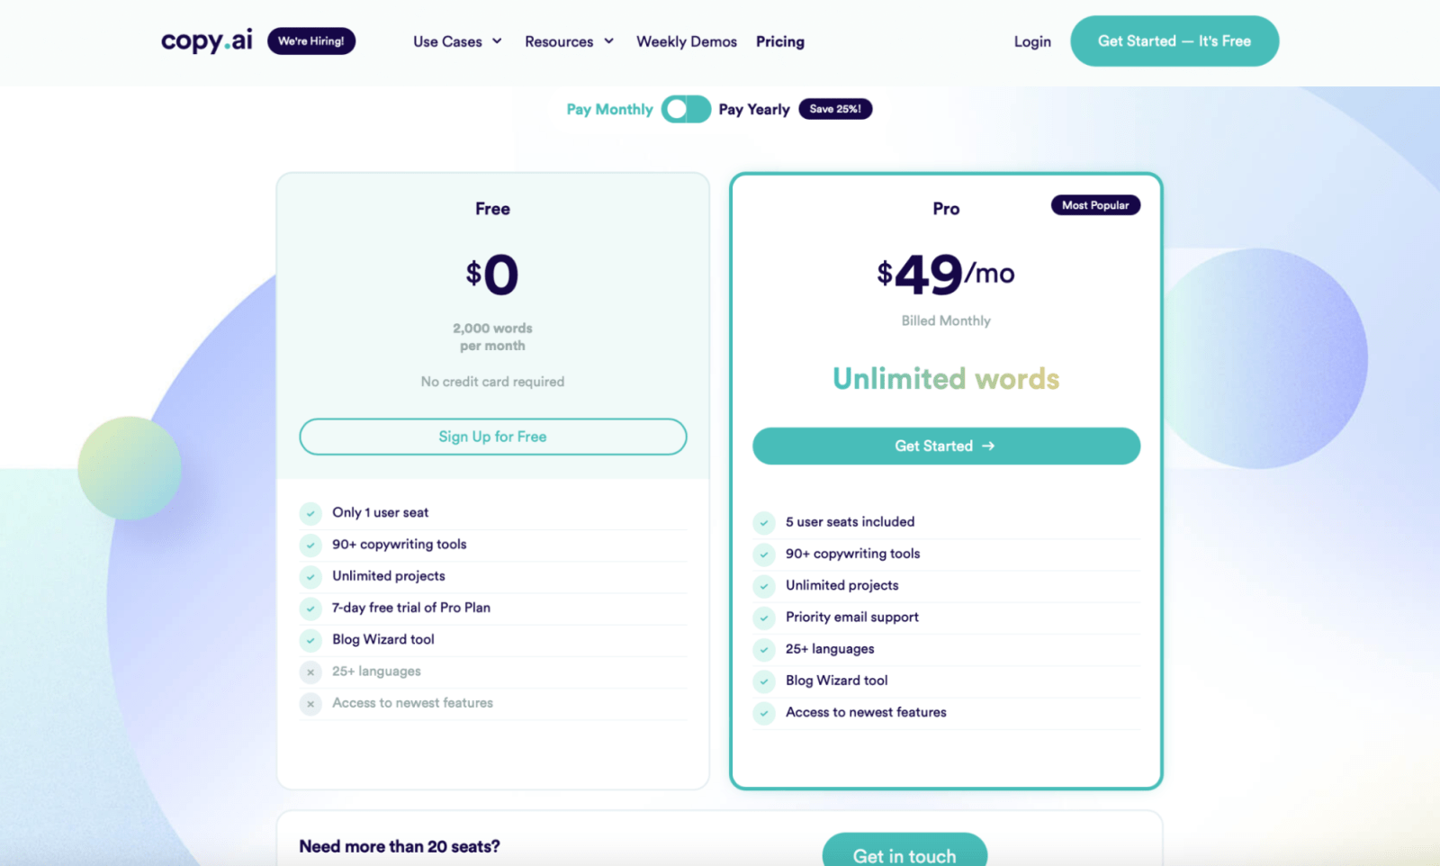1440x866 pixels.
Task: Expand the Resources chevron arrow
Action: (x=609, y=41)
